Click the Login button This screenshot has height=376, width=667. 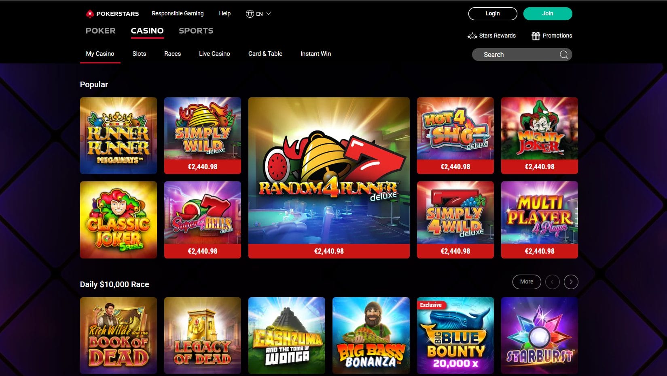(x=492, y=13)
